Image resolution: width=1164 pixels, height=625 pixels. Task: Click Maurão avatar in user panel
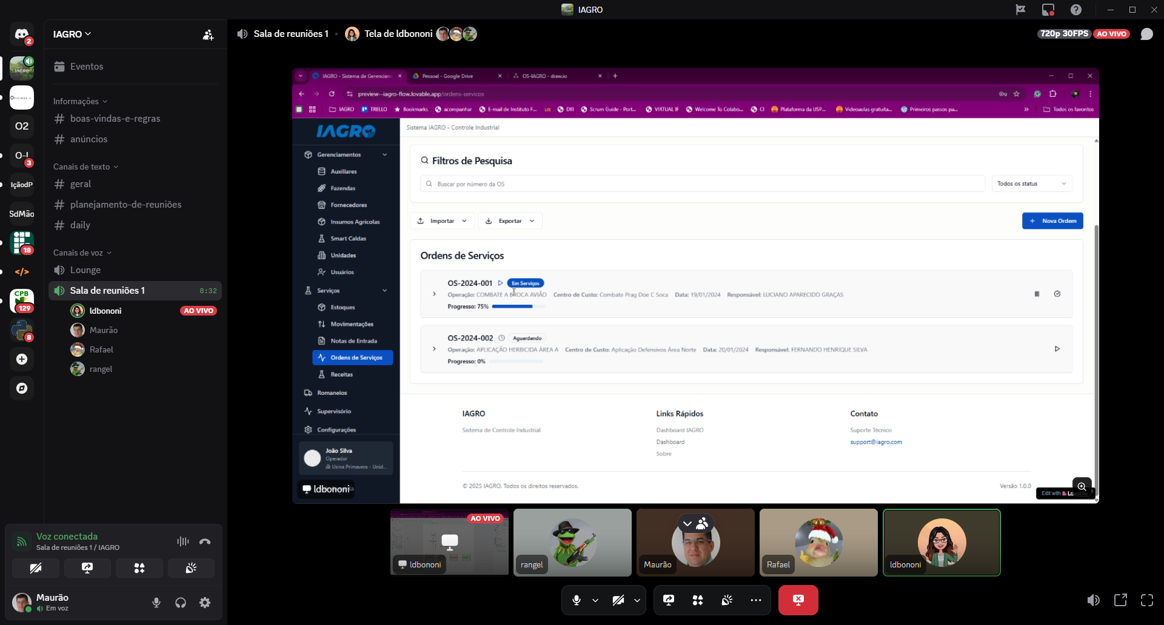point(22,603)
